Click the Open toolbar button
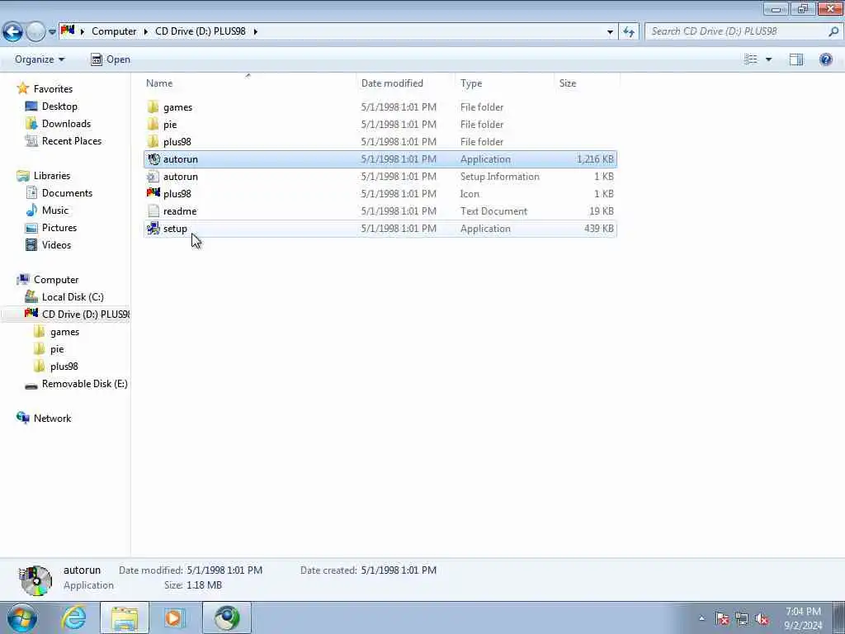The width and height of the screenshot is (845, 634). click(x=111, y=59)
